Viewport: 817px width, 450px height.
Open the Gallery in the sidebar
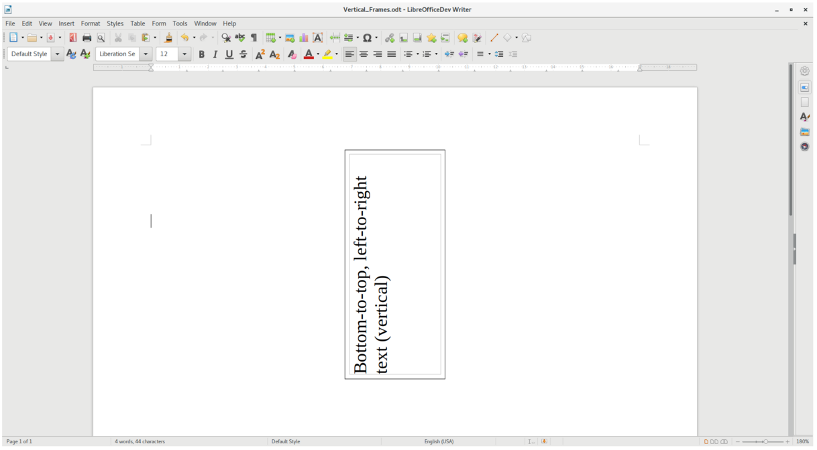[x=805, y=131]
